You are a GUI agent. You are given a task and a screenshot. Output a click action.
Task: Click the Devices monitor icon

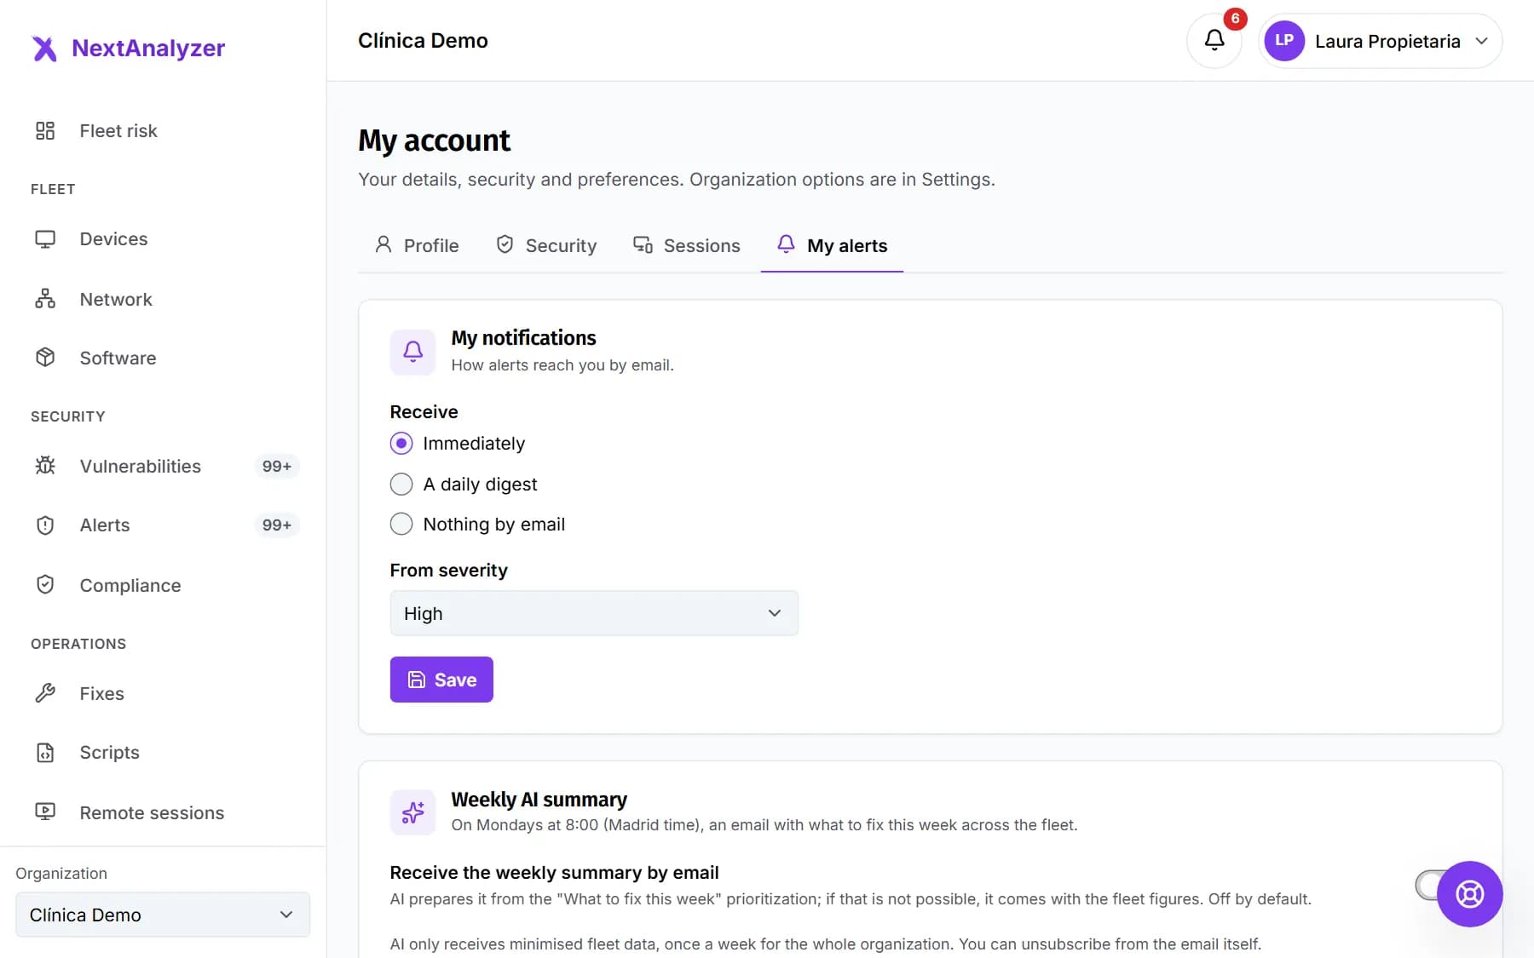(x=45, y=239)
